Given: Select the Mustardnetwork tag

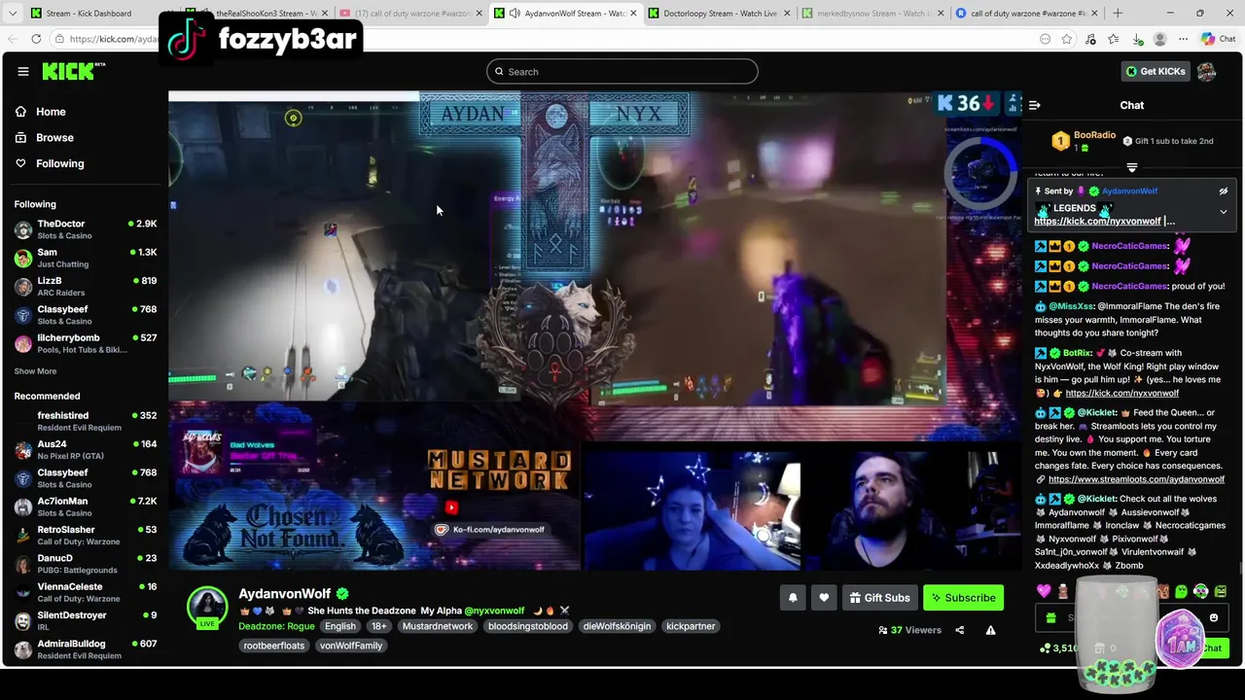Looking at the screenshot, I should click(438, 626).
